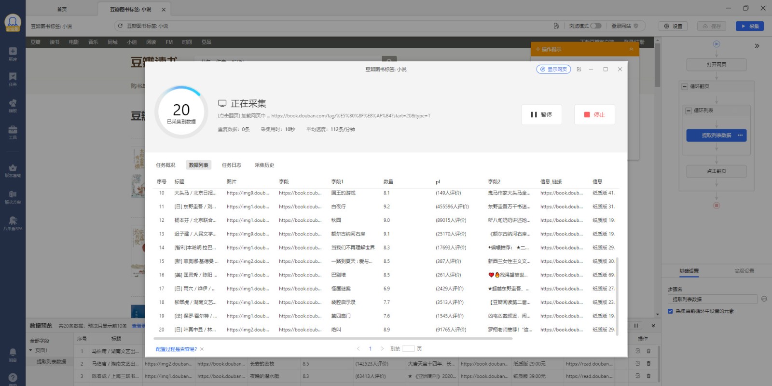Click the 设置 button in the top bar

tap(673, 26)
